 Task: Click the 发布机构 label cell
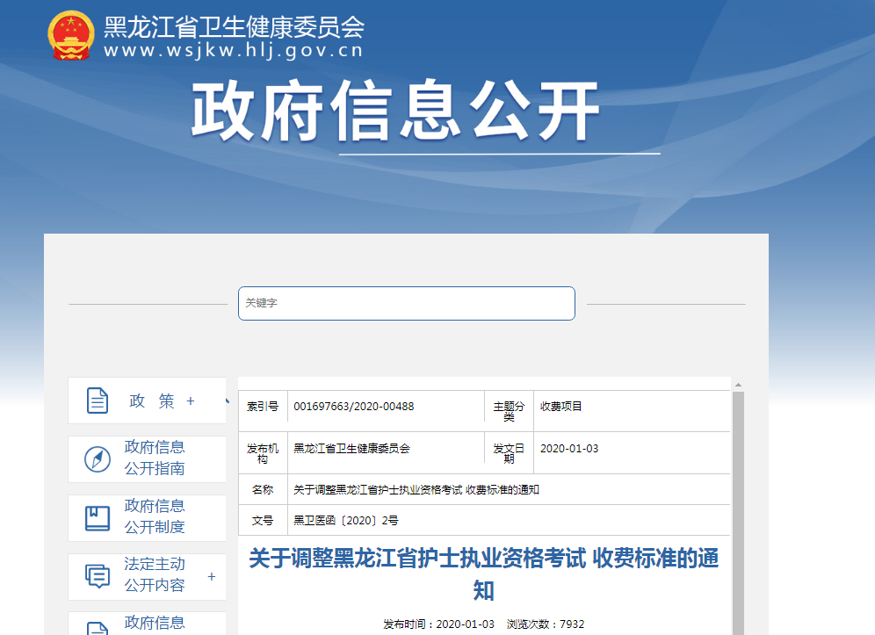pos(263,453)
